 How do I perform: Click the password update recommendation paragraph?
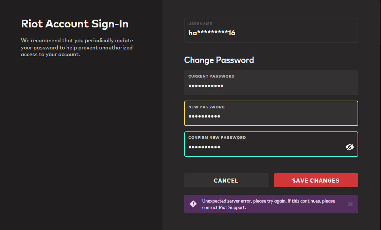tap(77, 47)
